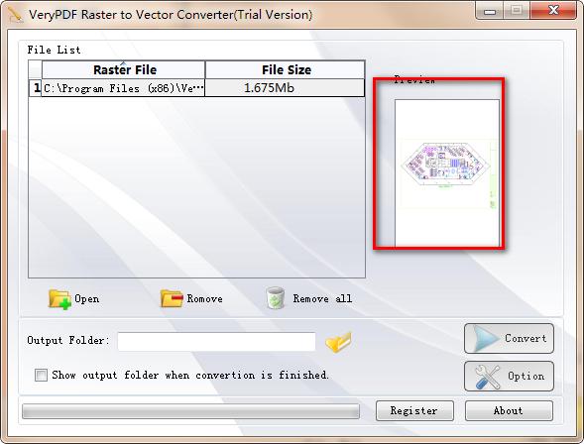Click the Remove folder icon with red minus
The height and width of the screenshot is (444, 584).
[x=172, y=298]
